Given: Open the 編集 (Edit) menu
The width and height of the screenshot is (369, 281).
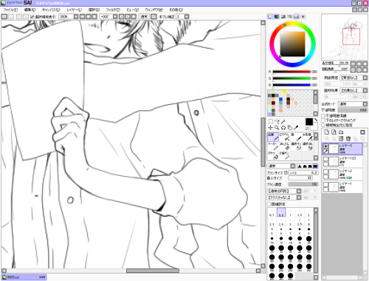Looking at the screenshot, I should pos(30,10).
